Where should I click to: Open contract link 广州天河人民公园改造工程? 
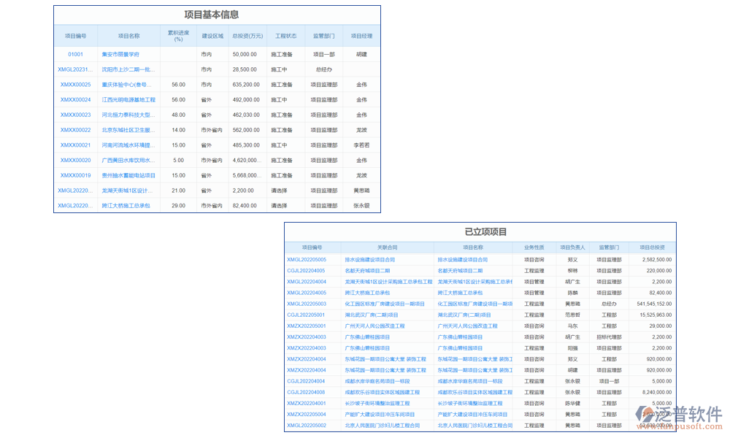(x=374, y=326)
